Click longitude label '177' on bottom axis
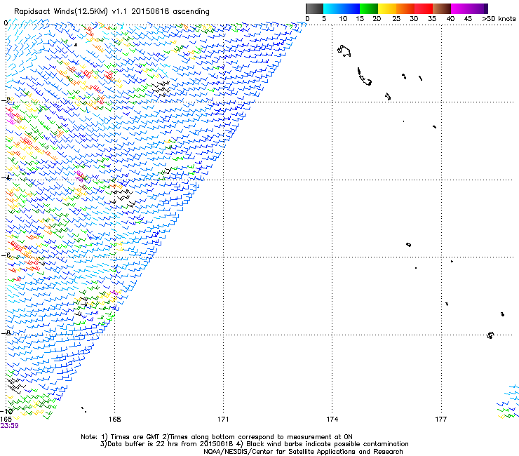 point(440,420)
